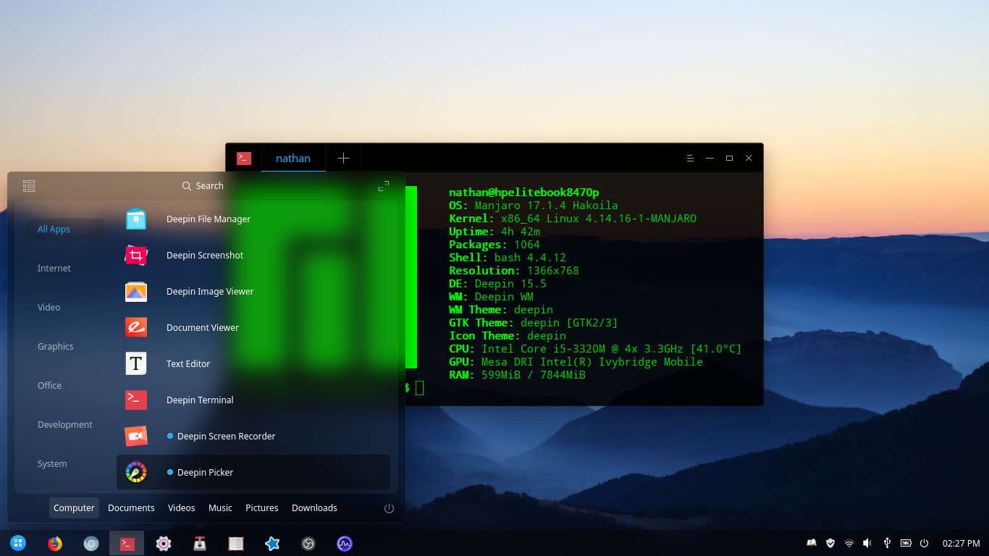The width and height of the screenshot is (989, 556).
Task: Open the Documents folder shortcut
Action: (x=131, y=508)
